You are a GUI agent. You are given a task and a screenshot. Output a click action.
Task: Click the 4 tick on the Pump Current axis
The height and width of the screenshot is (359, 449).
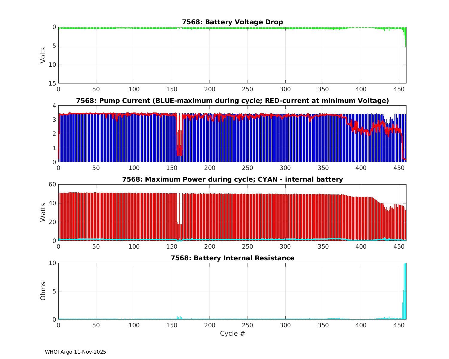(x=54, y=106)
